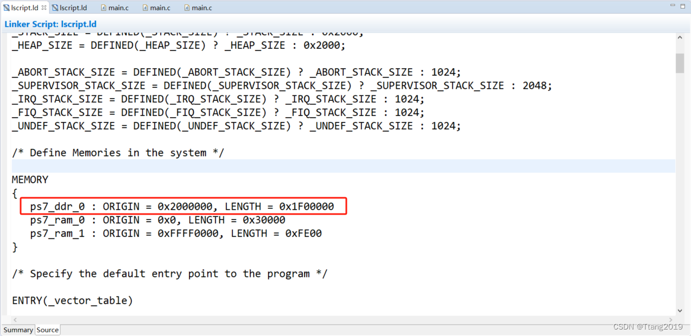
Task: Click the LENGTH value 0x1F00000
Action: point(307,206)
